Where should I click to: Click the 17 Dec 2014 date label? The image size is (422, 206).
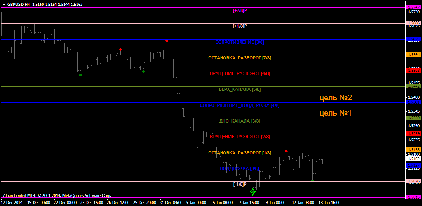click(x=12, y=203)
